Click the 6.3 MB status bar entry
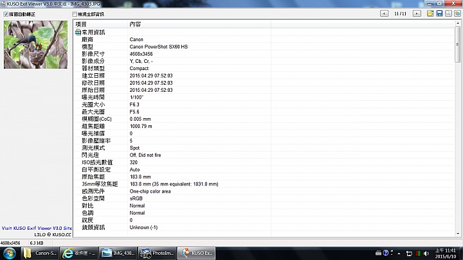The image size is (463, 260). tap(37, 243)
